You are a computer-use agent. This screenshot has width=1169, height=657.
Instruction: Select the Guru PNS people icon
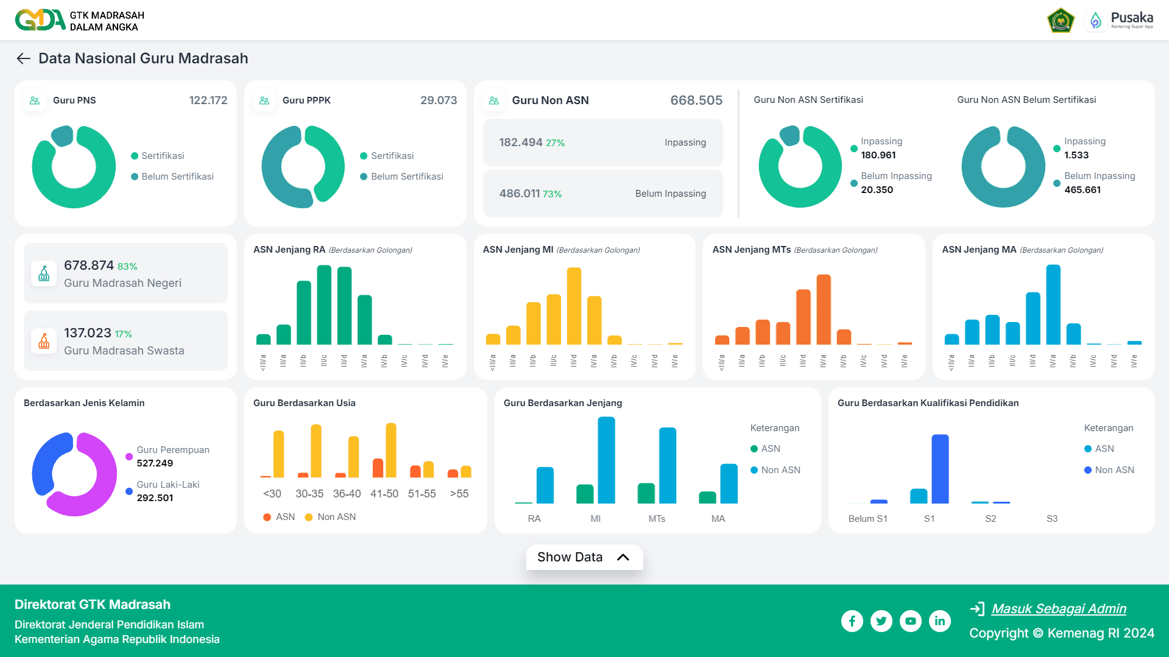coord(35,100)
